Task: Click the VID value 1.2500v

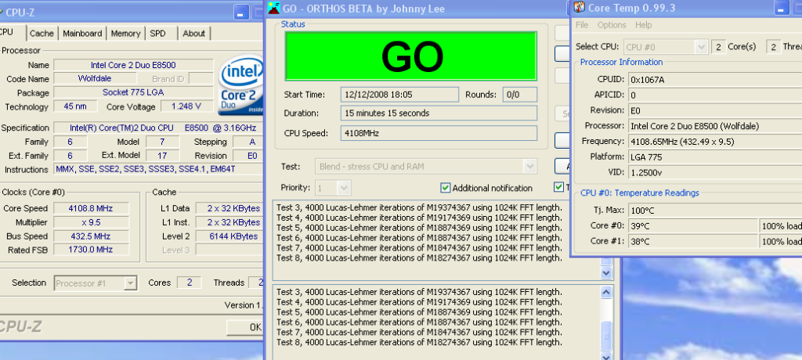Action: 715,172
